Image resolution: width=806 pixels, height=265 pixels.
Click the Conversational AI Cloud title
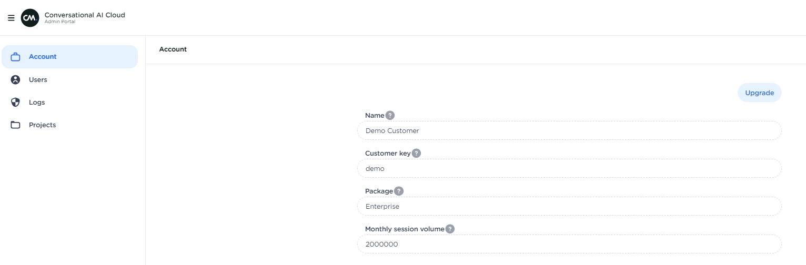(x=85, y=15)
